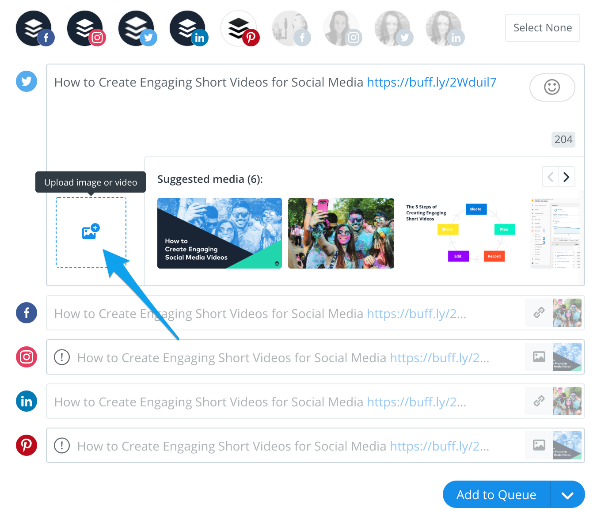Screen dimensions: 601x523
Task: Click the Twitter icon beside the composer
Action: (x=27, y=81)
